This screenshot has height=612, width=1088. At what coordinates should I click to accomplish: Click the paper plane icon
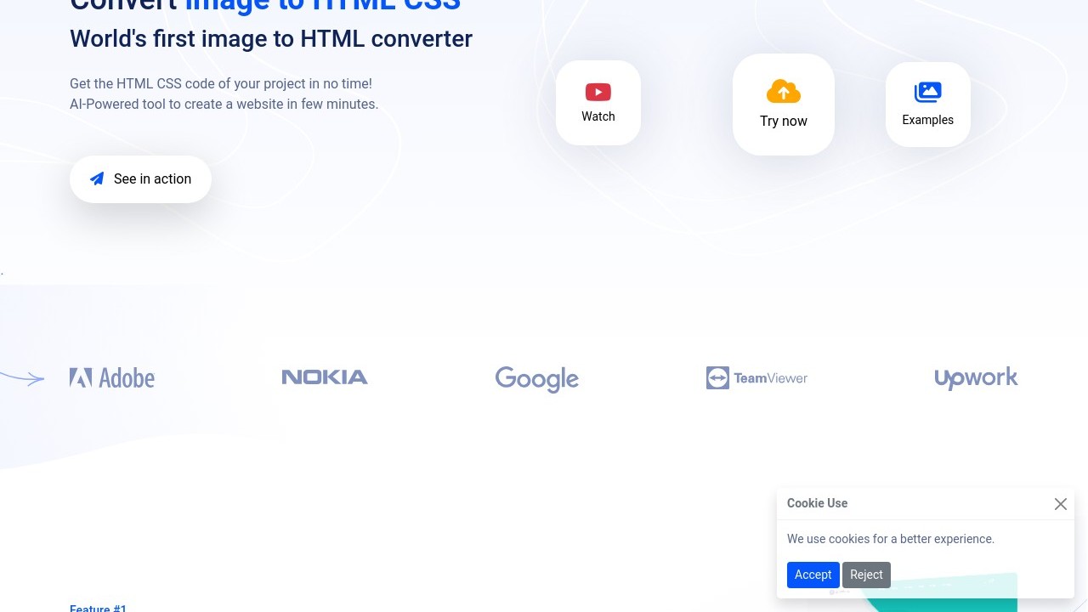[x=97, y=178]
